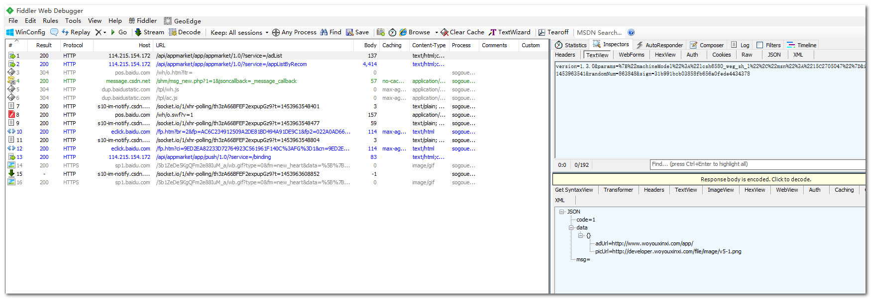Collapse the {} object tree node
Screen dimensions: 871x299
click(580, 235)
